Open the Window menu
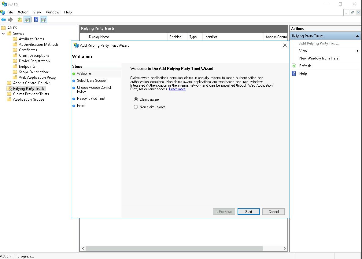Image resolution: width=362 pixels, height=259 pixels. tap(52, 12)
